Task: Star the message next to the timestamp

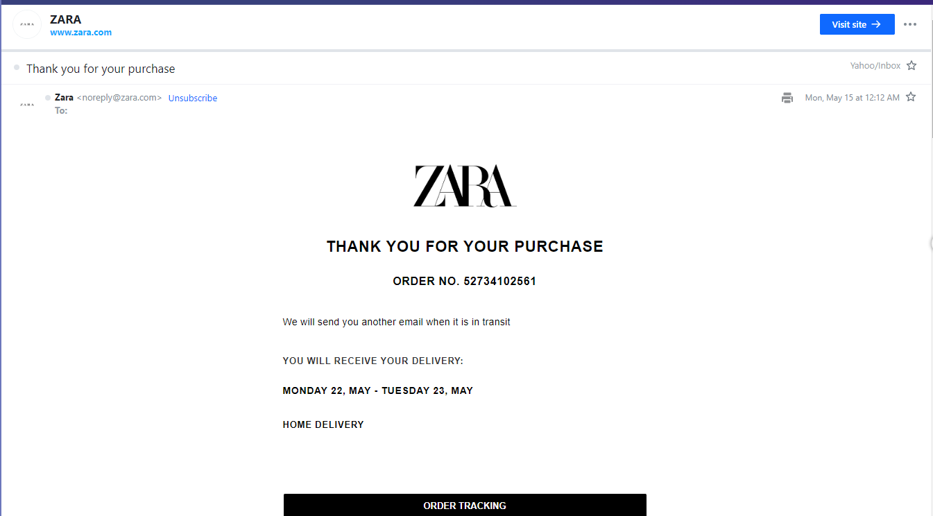Action: tap(911, 97)
